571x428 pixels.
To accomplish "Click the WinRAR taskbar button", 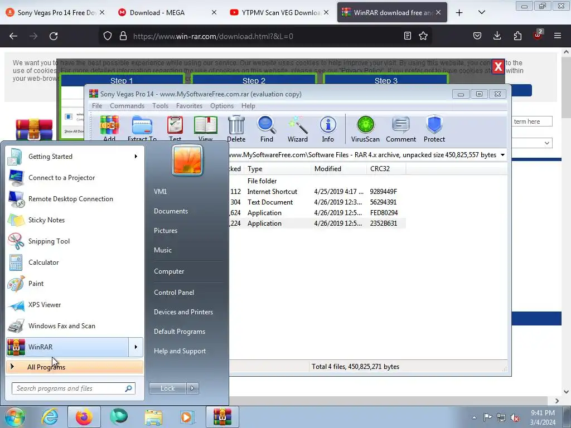I will pyautogui.click(x=222, y=417).
